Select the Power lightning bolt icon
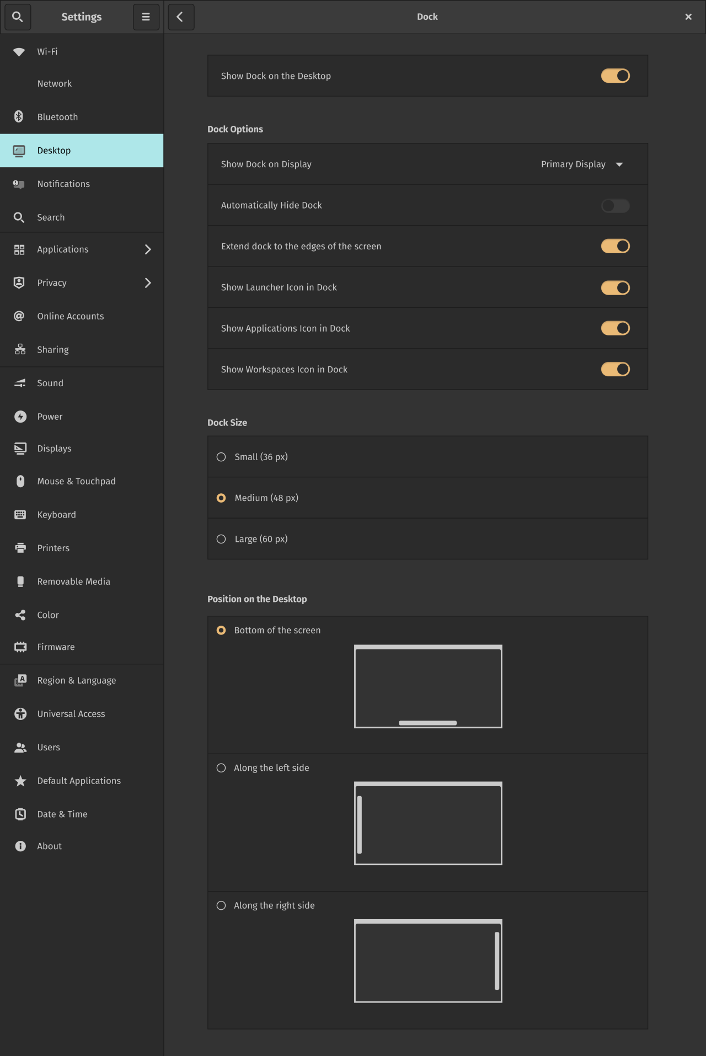 click(x=20, y=417)
